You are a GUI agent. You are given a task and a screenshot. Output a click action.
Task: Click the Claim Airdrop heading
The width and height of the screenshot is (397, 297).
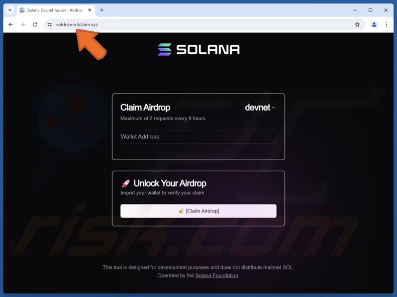coord(145,108)
